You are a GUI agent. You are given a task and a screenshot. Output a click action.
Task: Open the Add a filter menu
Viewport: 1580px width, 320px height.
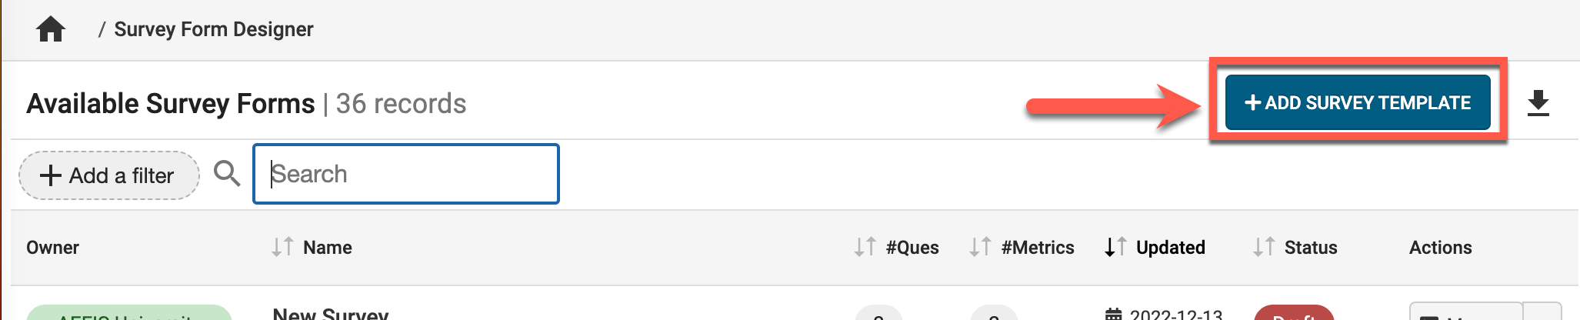click(108, 175)
